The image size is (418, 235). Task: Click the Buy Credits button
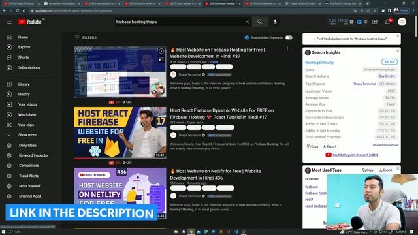pos(387,76)
